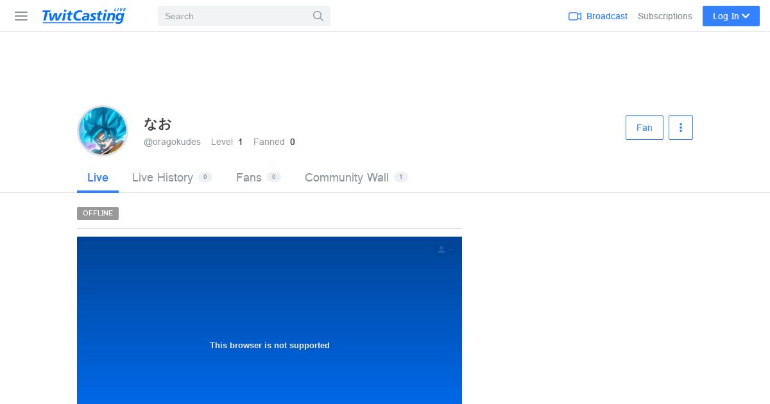Screen dimensions: 770x404
Task: Click the Fanned 0 stat
Action: (274, 142)
